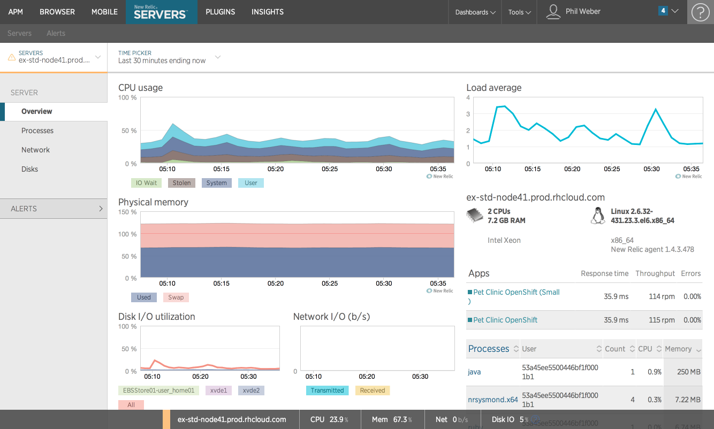Click server name in bottom status bar
This screenshot has width=714, height=429.
tap(232, 419)
